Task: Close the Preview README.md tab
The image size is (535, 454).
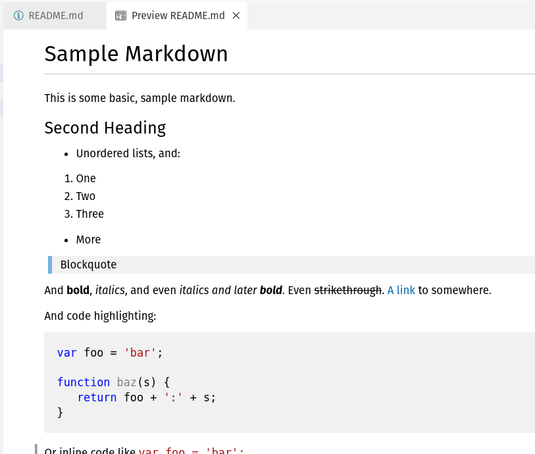Action: pos(236,15)
